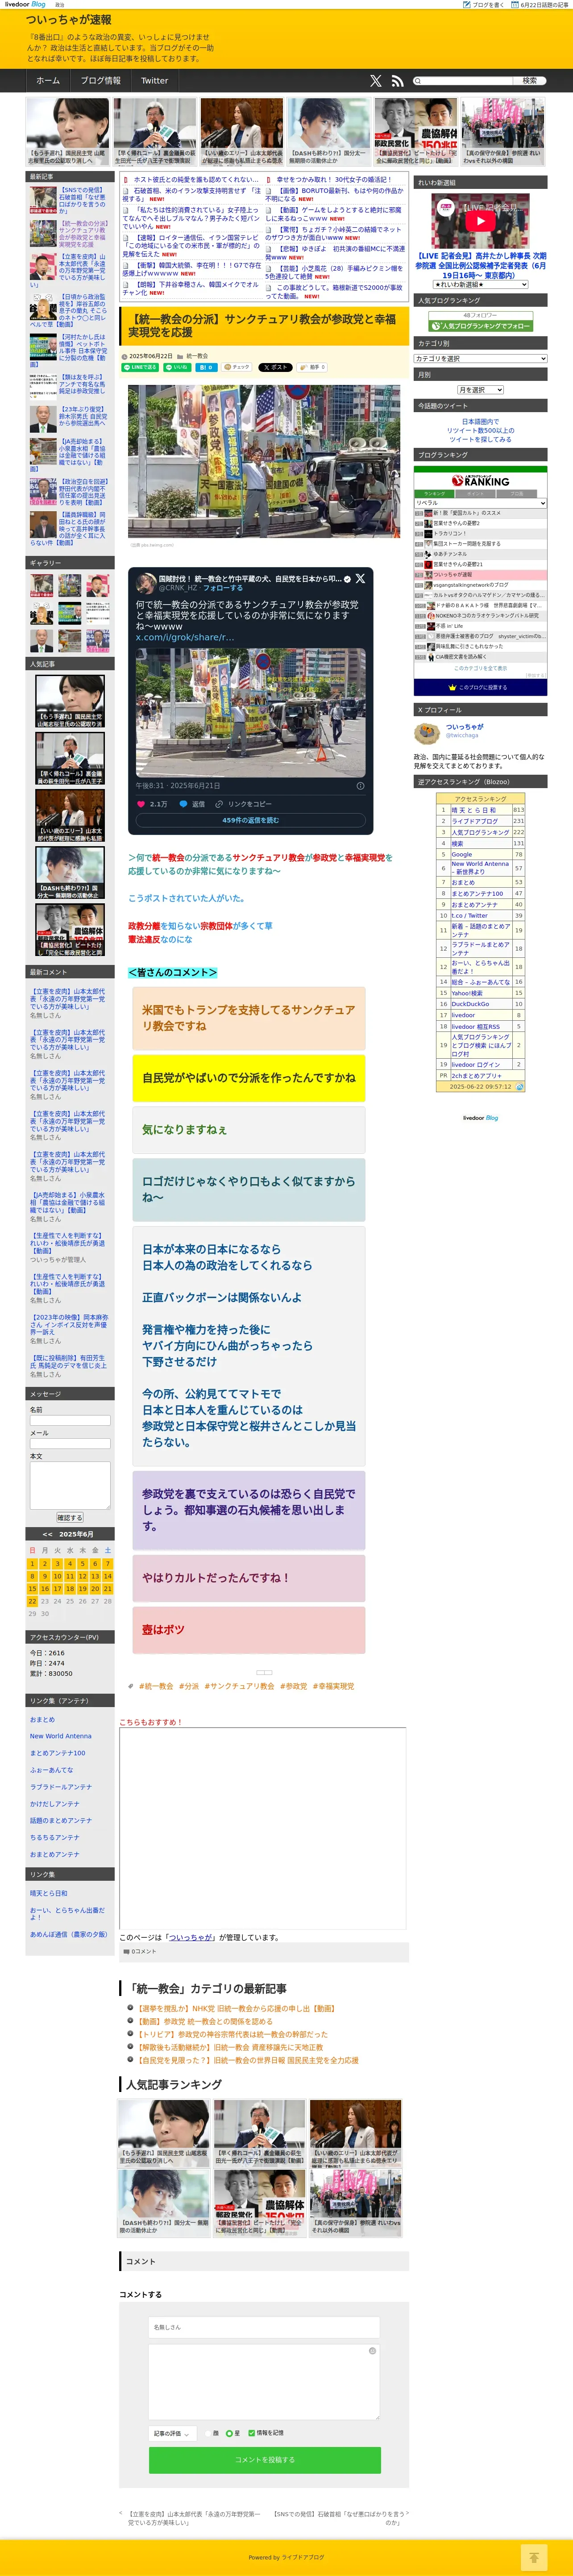573x2576 pixels.
Task: Open the Google entry in access ranking
Action: click(x=462, y=854)
